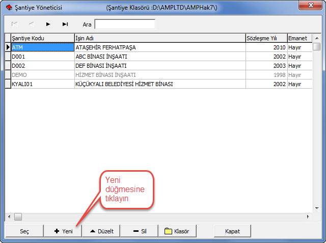326x243 pixels.
Task: Click the İşin Adı column header
Action: (x=159, y=38)
